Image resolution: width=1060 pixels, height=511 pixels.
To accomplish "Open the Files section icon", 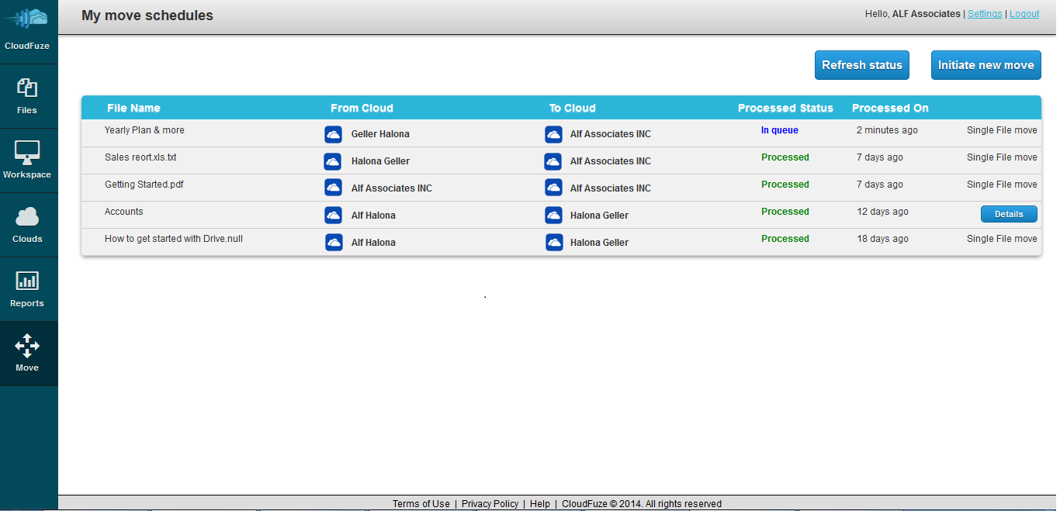I will click(27, 88).
